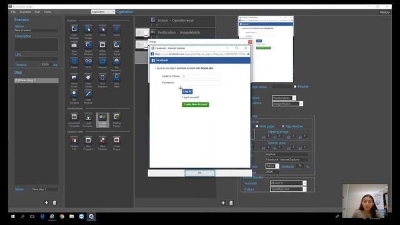This screenshot has height=225, width=400.
Task: Select the Close Popup system call icon
Action: click(117, 140)
